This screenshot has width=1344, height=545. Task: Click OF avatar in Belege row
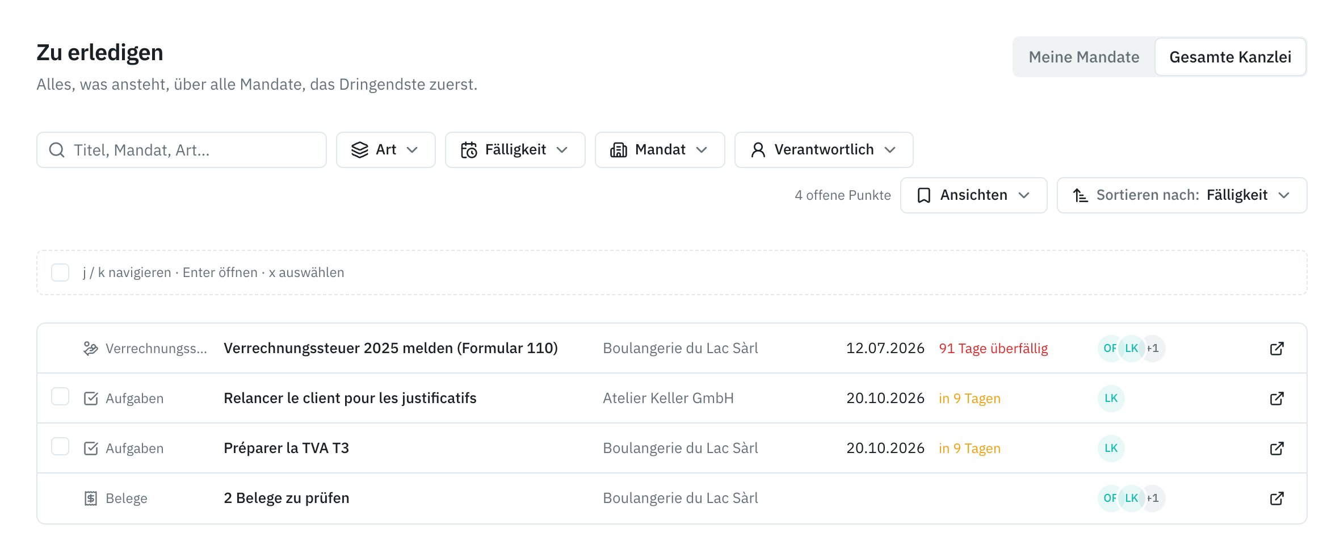coord(1110,498)
